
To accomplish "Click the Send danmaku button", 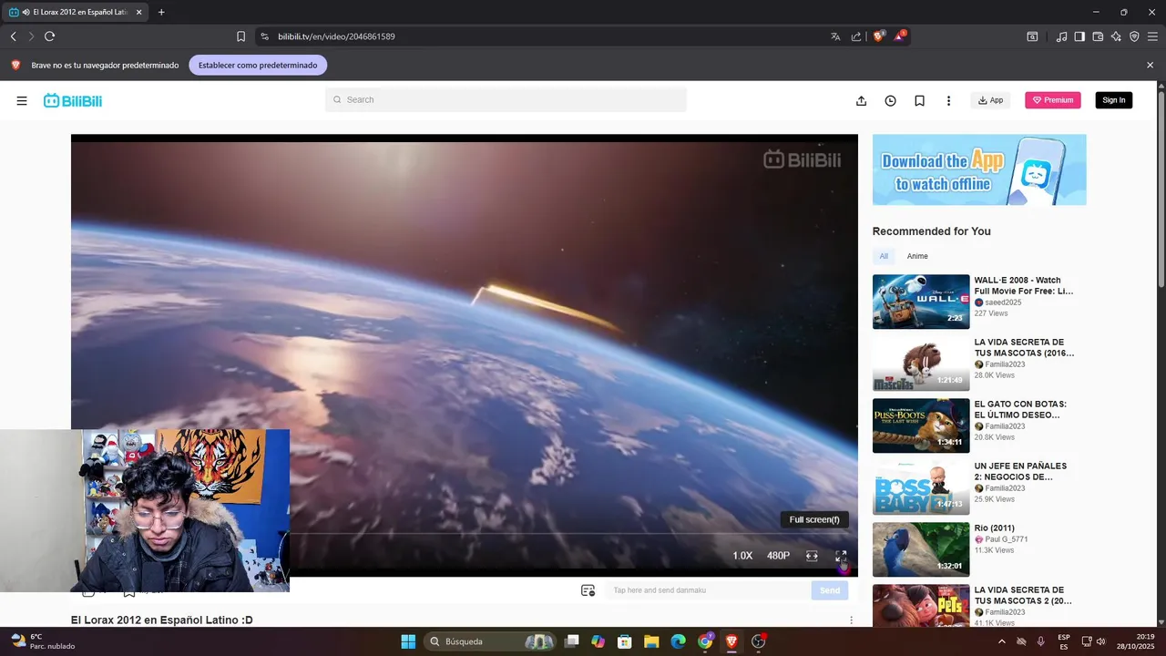I will (x=830, y=590).
